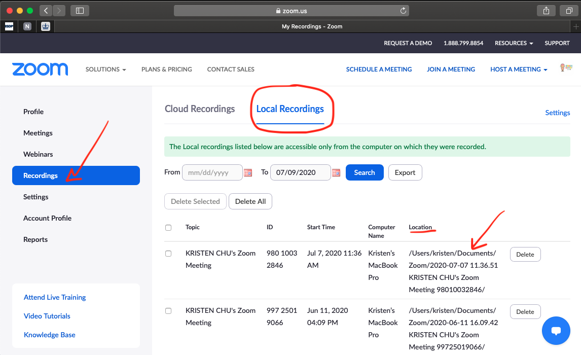
Task: Click the Delete Selected button
Action: click(195, 201)
